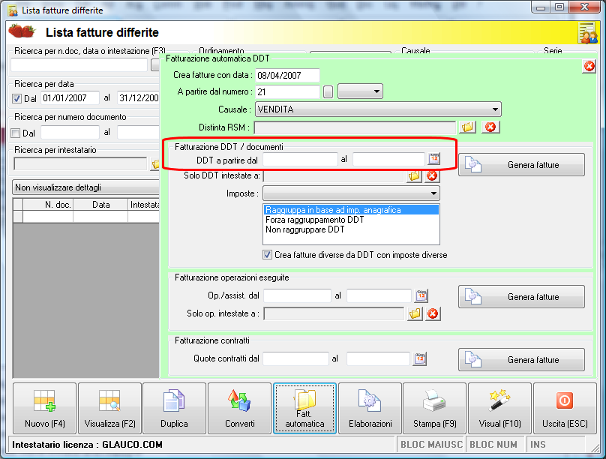This screenshot has height=459, width=606.
Task: Open the Causale VENDITA dropdown
Action: pyautogui.click(x=378, y=109)
